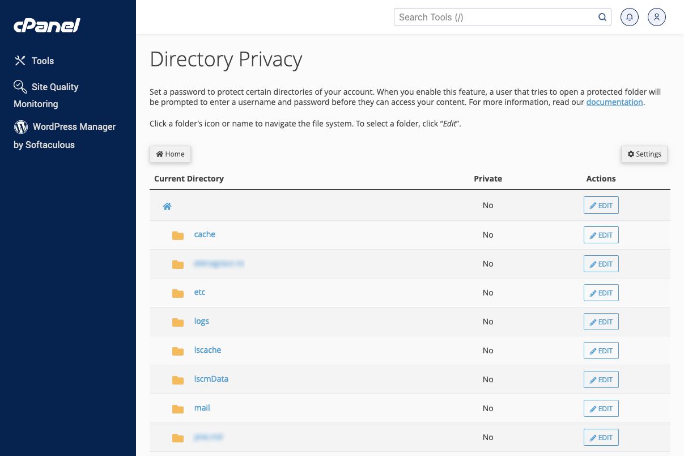684x456 pixels.
Task: Click the folder icon above etc
Action: [178, 264]
